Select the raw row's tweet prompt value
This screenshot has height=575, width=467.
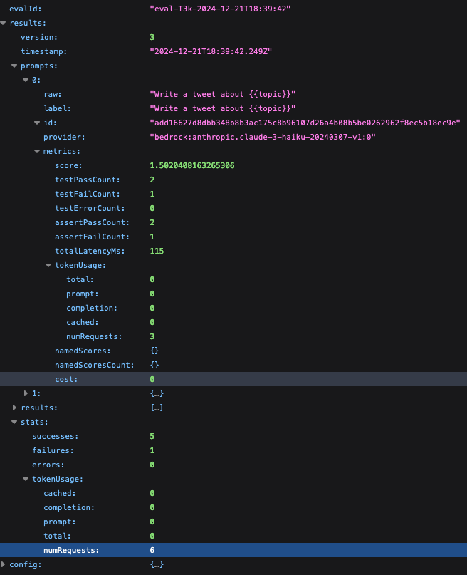pyautogui.click(x=222, y=94)
